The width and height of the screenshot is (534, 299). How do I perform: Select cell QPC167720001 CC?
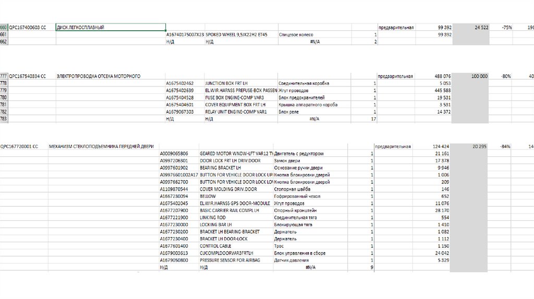(24, 146)
